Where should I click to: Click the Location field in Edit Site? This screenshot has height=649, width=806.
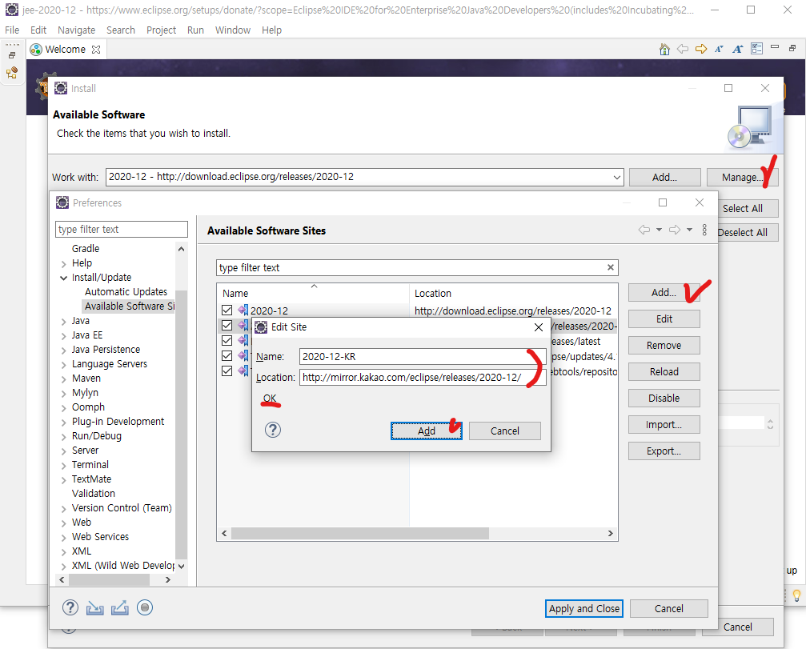[x=423, y=378]
